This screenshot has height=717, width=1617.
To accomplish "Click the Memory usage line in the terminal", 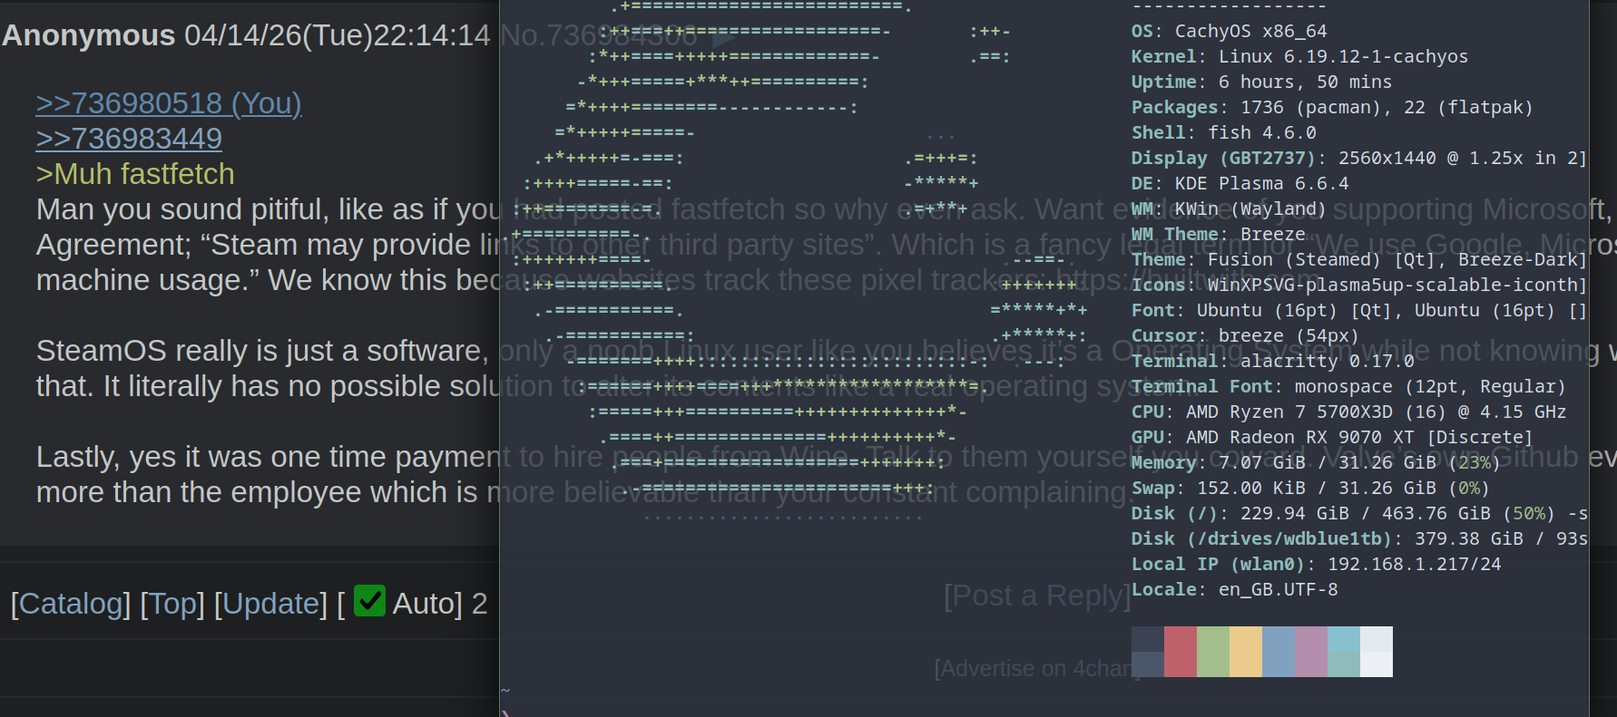I will pyautogui.click(x=1316, y=463).
